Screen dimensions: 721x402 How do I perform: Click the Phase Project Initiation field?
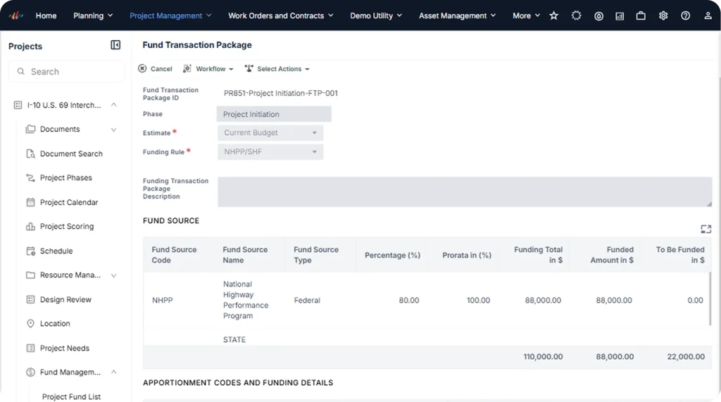274,114
